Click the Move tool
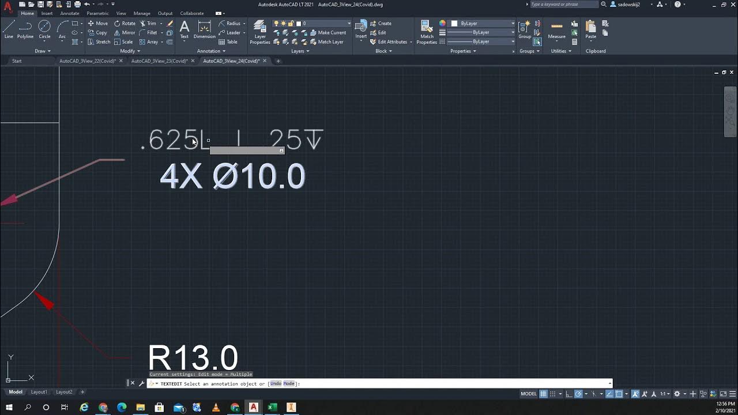This screenshot has height=415, width=738. (98, 24)
